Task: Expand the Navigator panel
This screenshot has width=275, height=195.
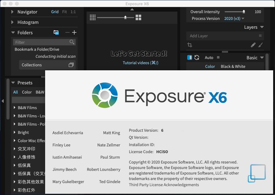Action: (x=13, y=12)
